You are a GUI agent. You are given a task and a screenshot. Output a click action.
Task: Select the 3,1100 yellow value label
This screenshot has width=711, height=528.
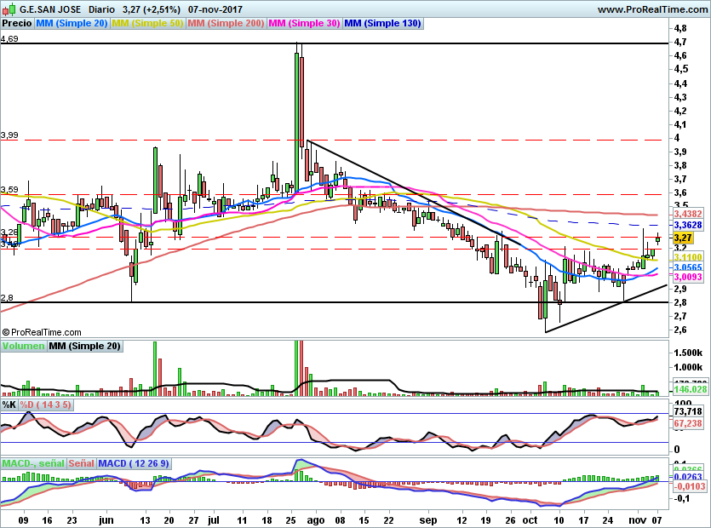point(687,256)
